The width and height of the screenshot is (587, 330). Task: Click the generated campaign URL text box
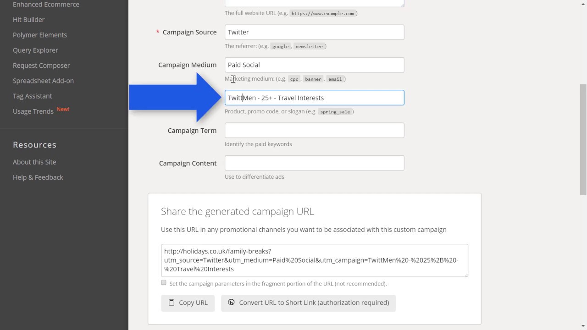tap(314, 260)
